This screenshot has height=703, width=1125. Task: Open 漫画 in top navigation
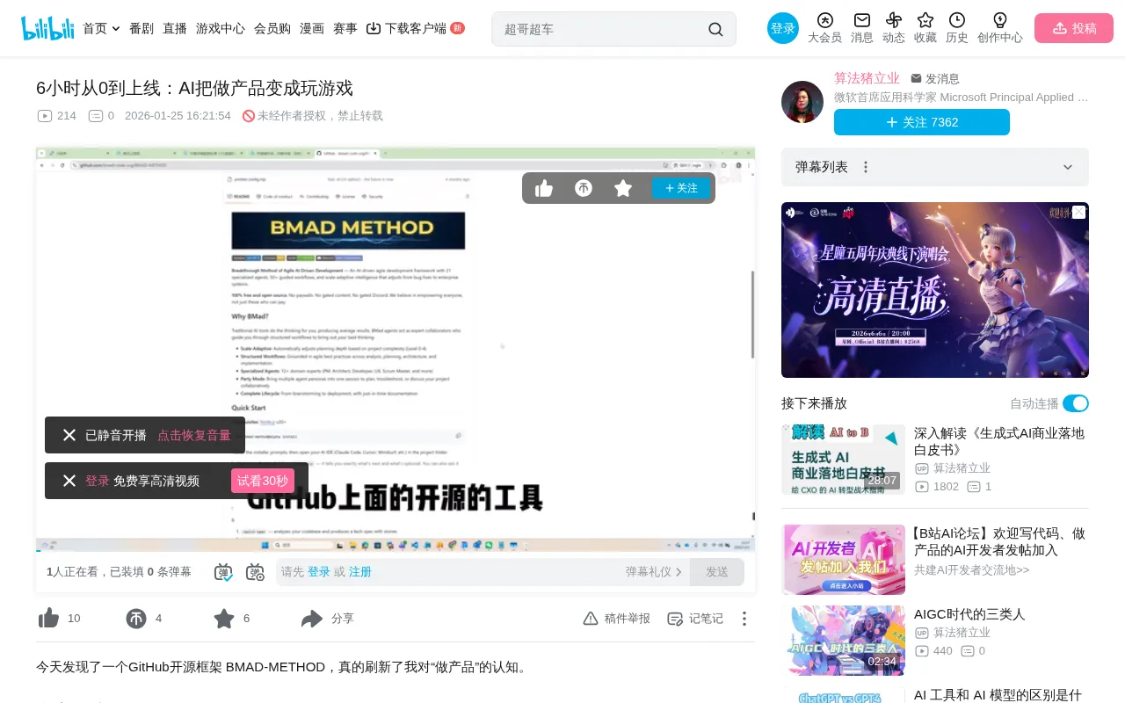[x=312, y=28]
